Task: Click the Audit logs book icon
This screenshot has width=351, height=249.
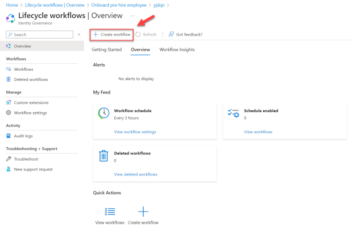Action: pyautogui.click(x=9, y=136)
